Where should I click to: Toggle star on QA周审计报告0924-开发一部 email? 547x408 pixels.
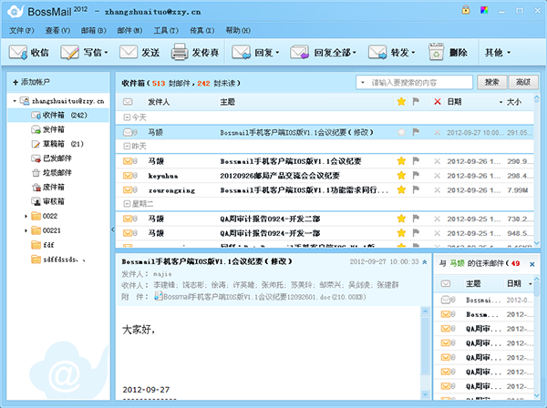(401, 233)
